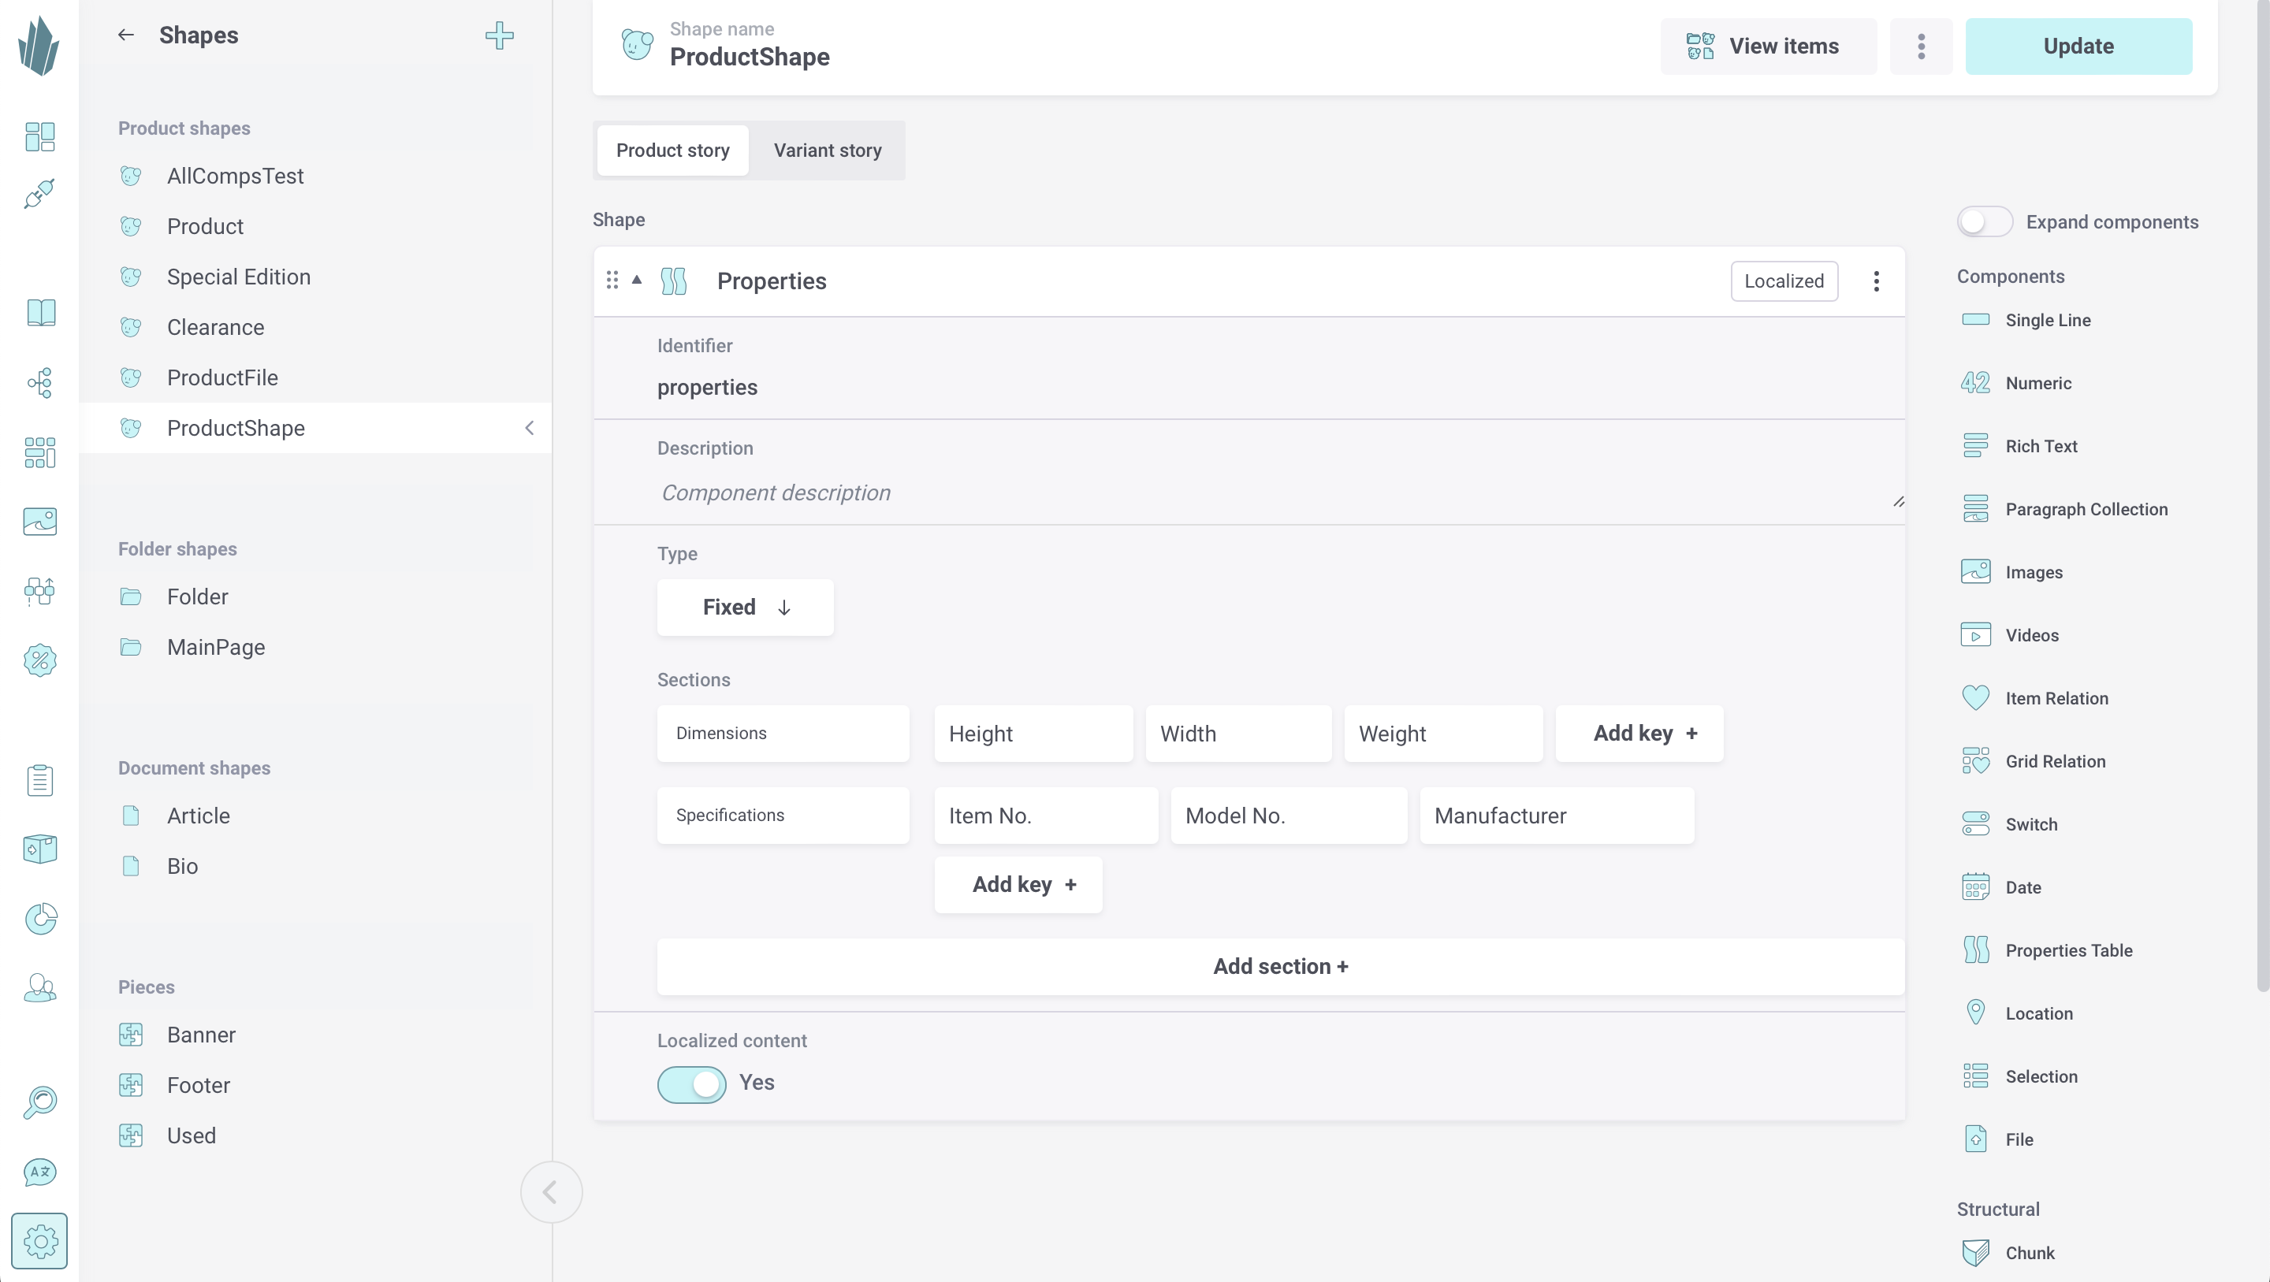Toggle visibility of ProductShape shape
The image size is (2270, 1282).
click(529, 429)
